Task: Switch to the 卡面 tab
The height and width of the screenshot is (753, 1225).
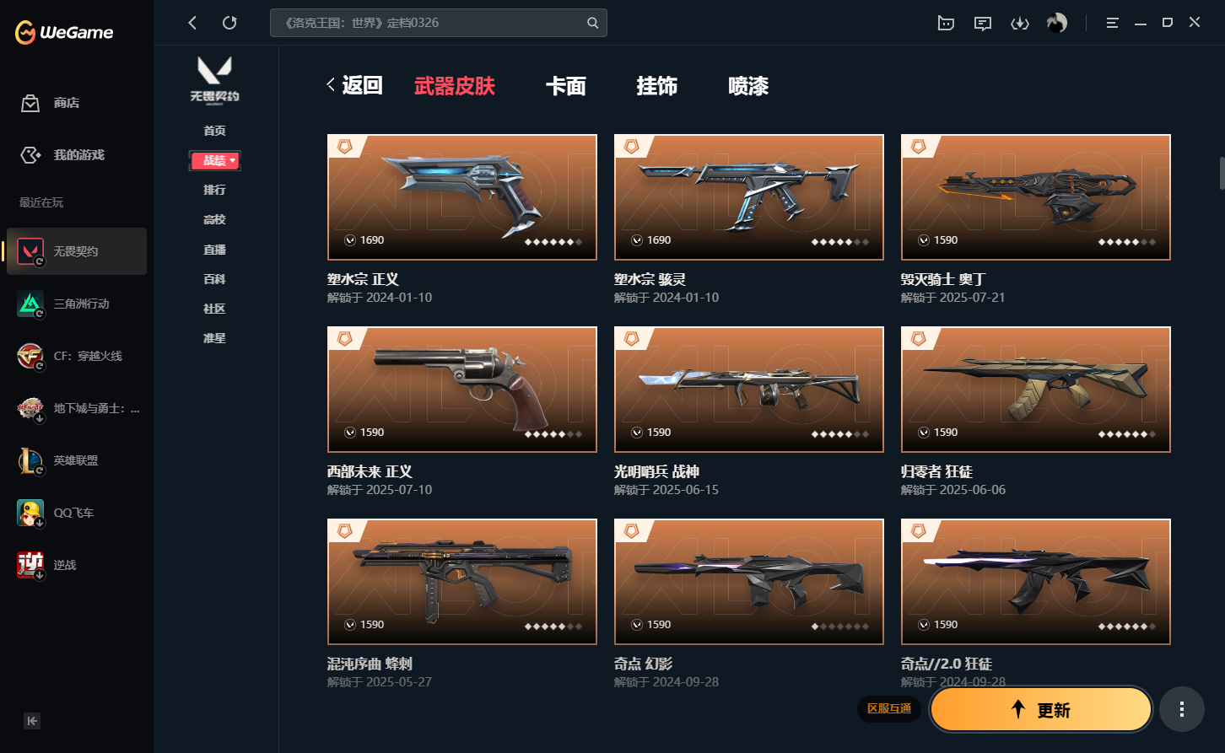Action: [x=565, y=86]
